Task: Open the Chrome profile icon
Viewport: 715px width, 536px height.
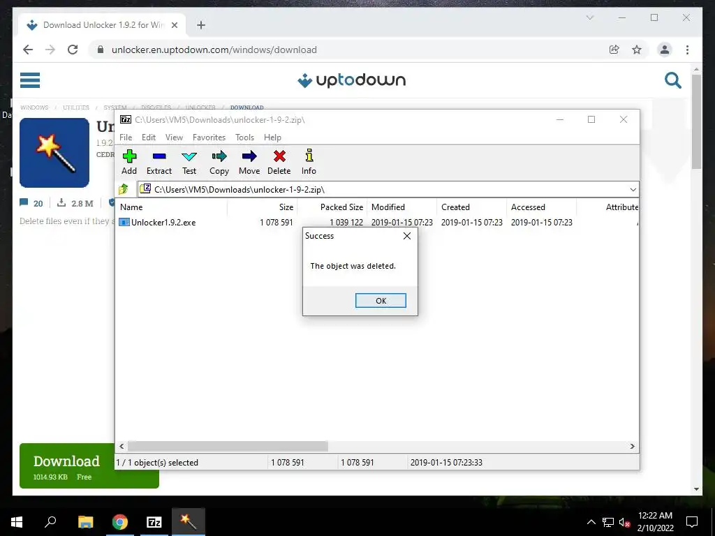Action: pyautogui.click(x=665, y=50)
